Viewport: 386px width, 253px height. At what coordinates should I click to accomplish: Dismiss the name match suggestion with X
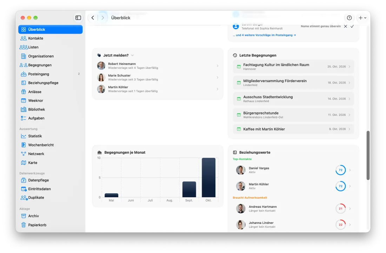(345, 26)
